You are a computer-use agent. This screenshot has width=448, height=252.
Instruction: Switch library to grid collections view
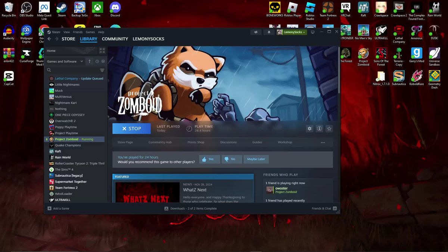click(102, 51)
